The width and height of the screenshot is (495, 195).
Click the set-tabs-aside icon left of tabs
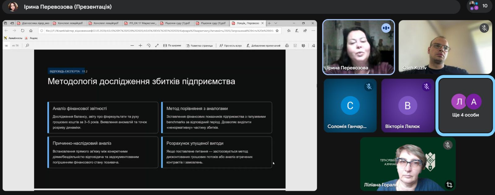[12, 23]
